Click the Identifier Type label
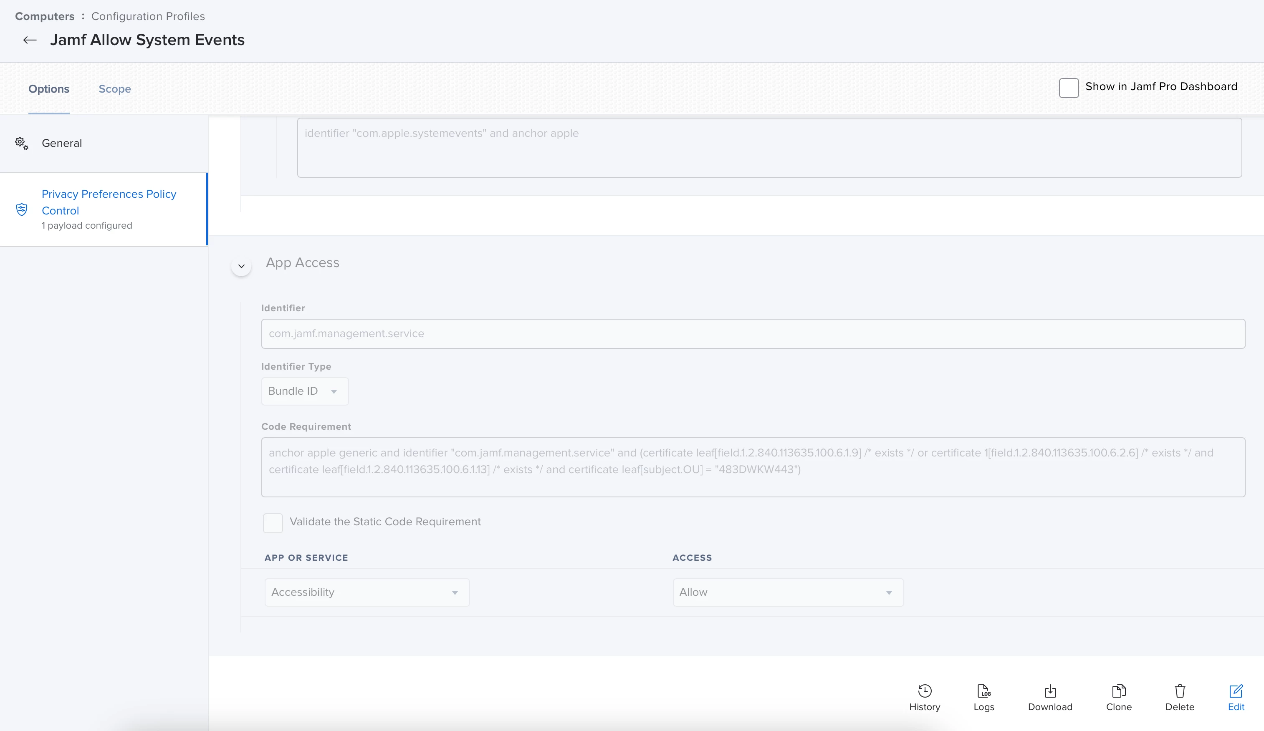The image size is (1264, 731). point(296,366)
